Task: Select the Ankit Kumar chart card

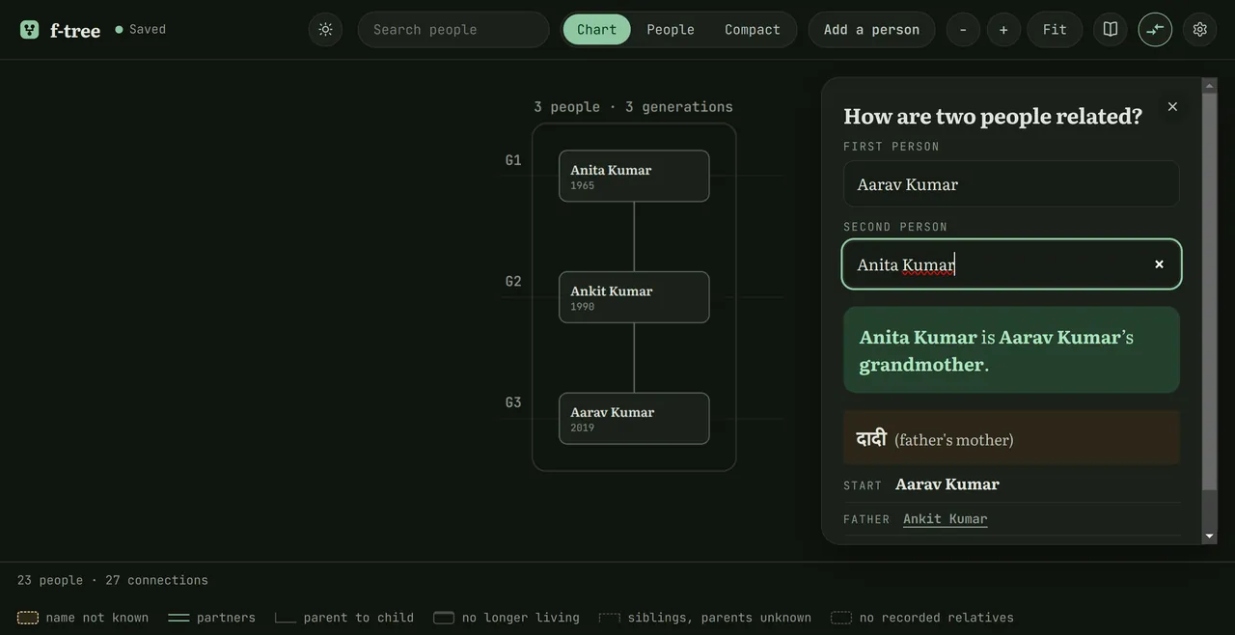Action: coord(634,297)
